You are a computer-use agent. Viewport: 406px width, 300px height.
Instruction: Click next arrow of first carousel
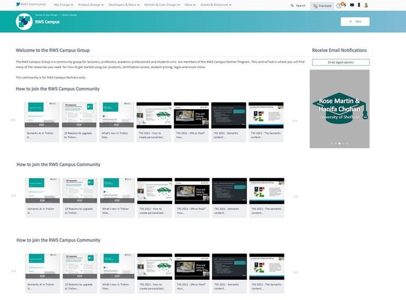coord(295,121)
